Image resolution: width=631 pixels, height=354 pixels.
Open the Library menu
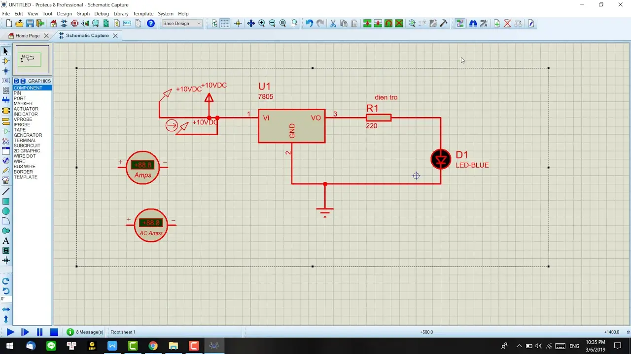[x=121, y=14]
